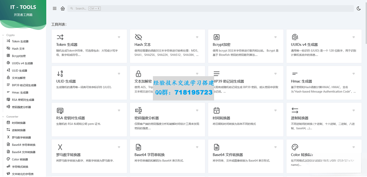The height and width of the screenshot is (177, 367).
Task: Click the home icon in top bar
Action: point(63,9)
